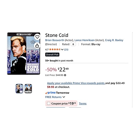Click the FREE Returns text link
Image resolution: width=133 pixels, height=133 pixels.
pyautogui.click(x=53, y=97)
